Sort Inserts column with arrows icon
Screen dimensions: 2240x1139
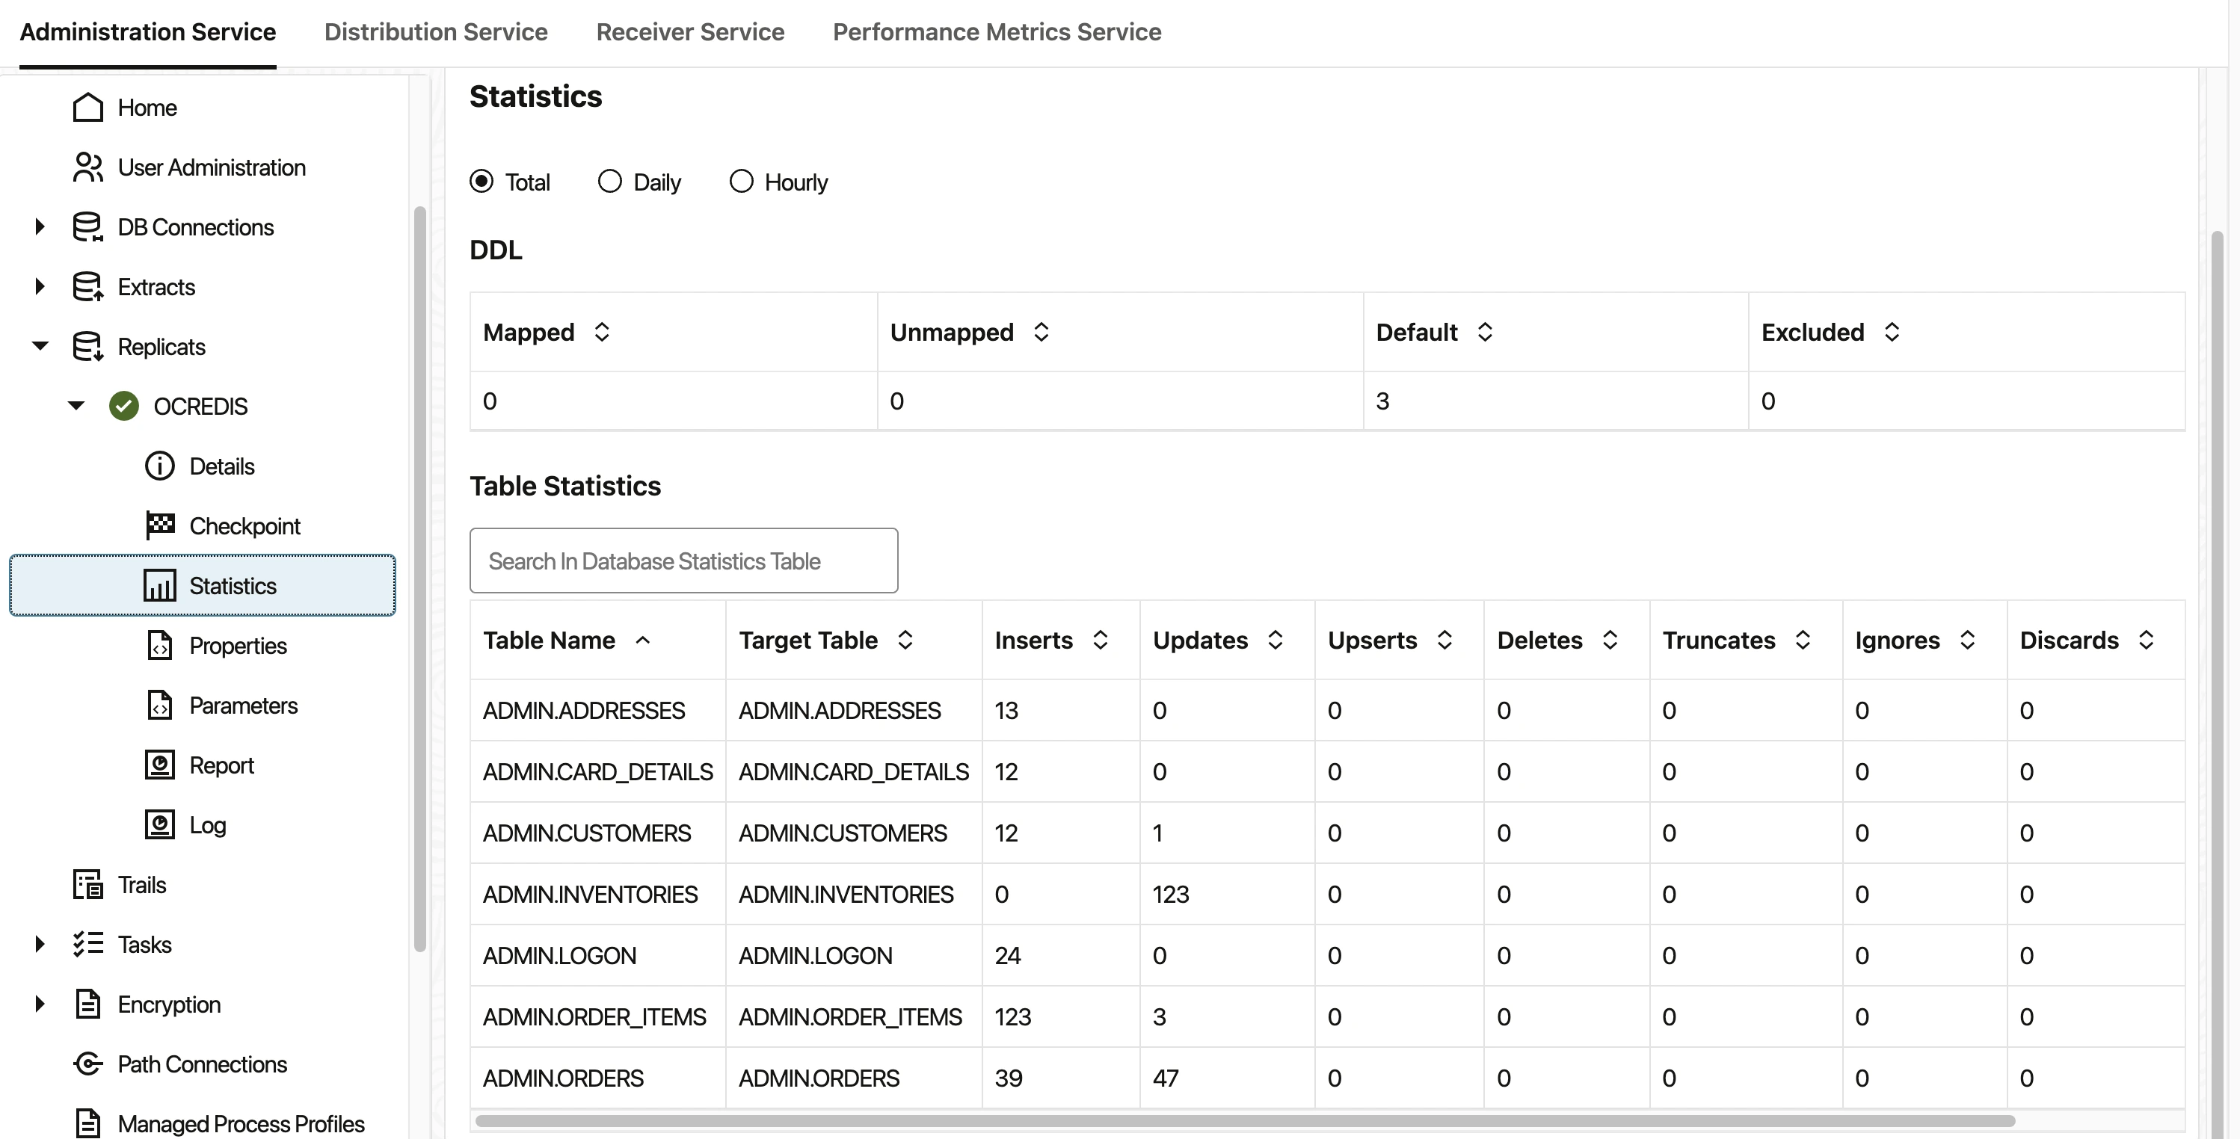click(x=1100, y=641)
